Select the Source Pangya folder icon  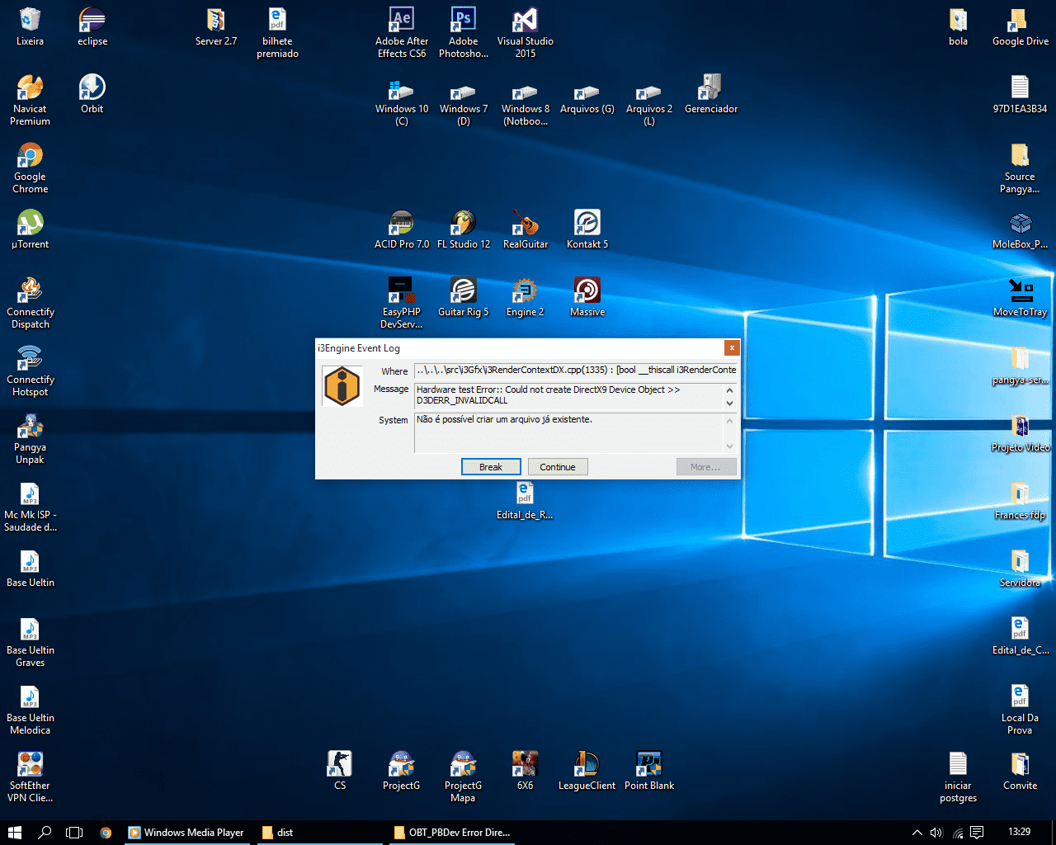point(1021,168)
